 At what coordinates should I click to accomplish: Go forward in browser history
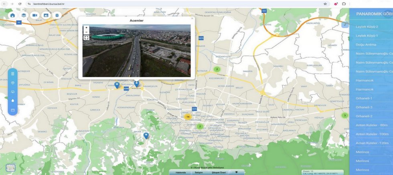12,4
